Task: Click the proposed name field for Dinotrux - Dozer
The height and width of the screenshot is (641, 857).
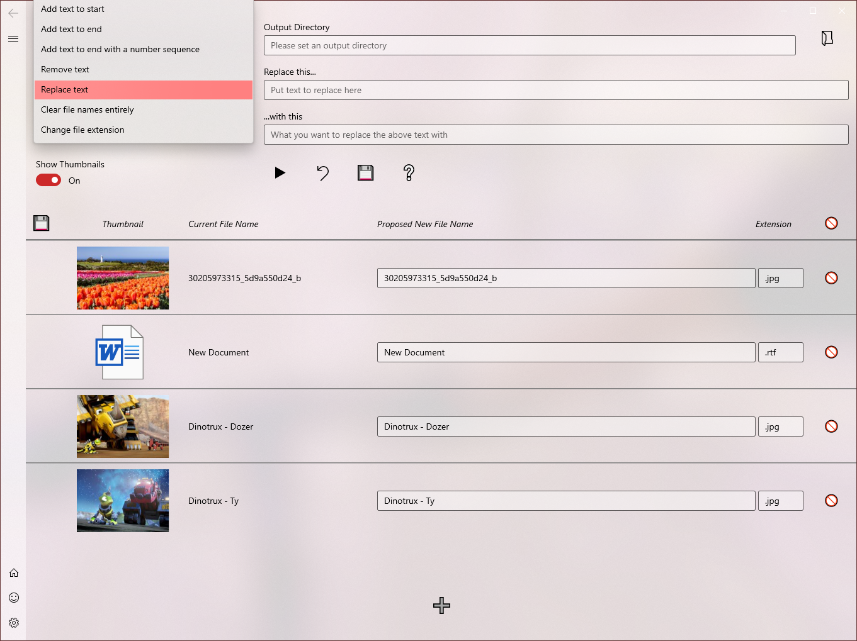Action: pyautogui.click(x=565, y=426)
